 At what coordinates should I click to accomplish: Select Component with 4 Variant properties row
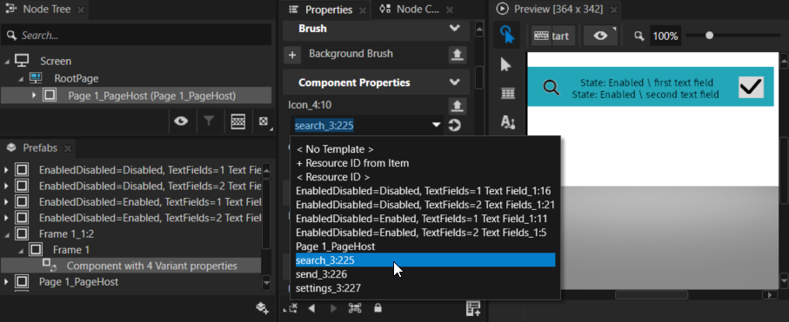131,266
